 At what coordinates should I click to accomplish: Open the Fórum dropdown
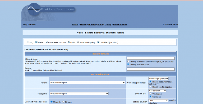[x=87, y=83]
